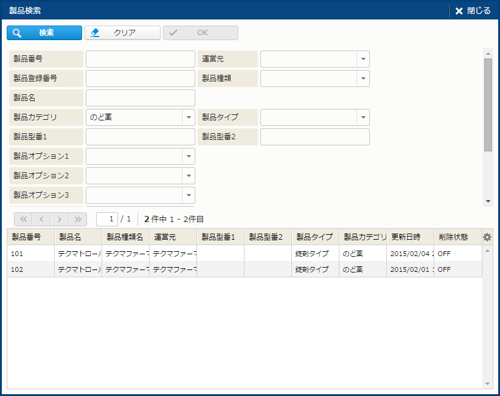Jump to the last results page
Viewport: 500px width, 396px height.
click(x=77, y=219)
